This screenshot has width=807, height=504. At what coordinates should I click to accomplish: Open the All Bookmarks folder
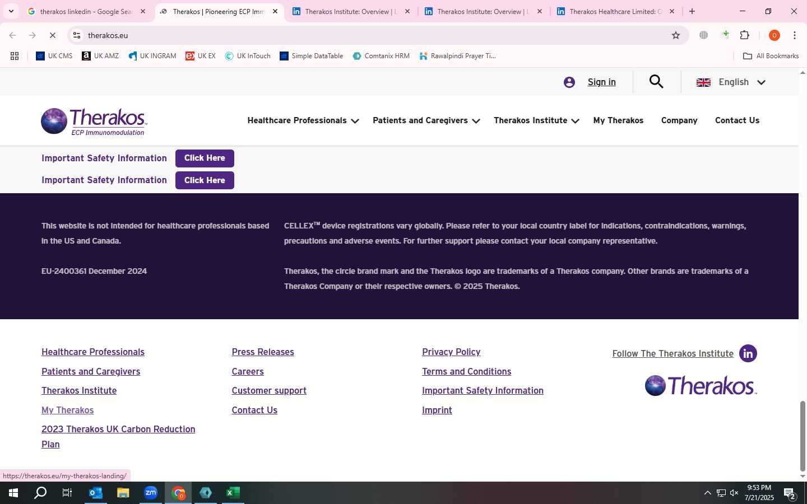tap(771, 56)
